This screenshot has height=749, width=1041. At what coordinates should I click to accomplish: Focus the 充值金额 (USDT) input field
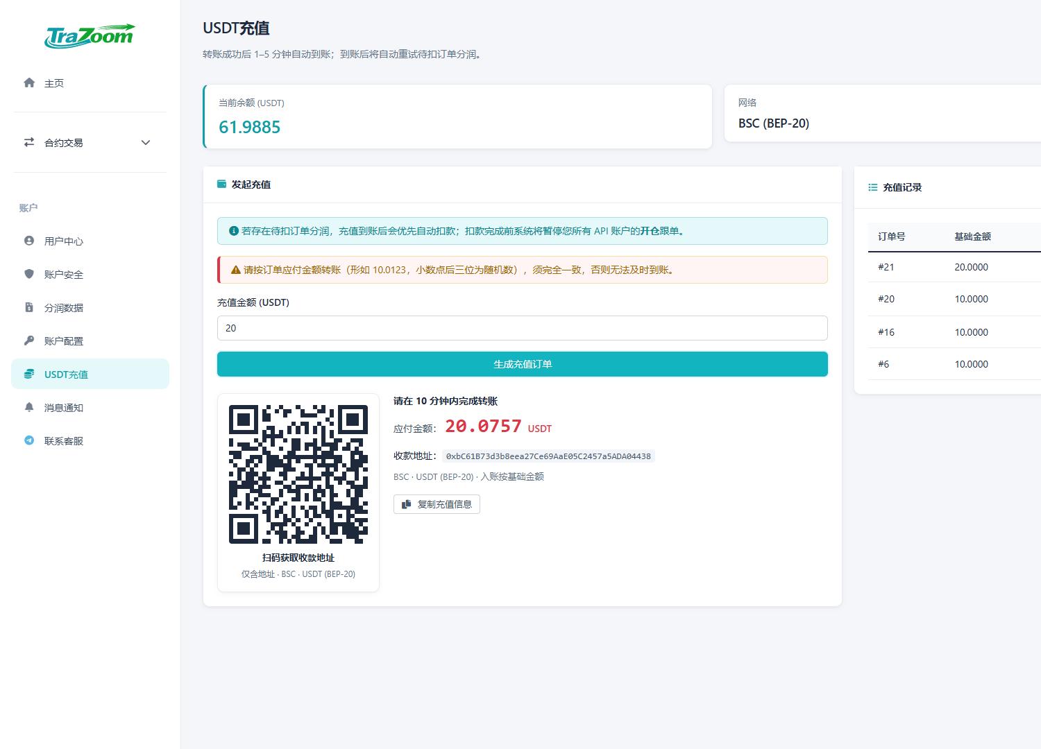523,328
